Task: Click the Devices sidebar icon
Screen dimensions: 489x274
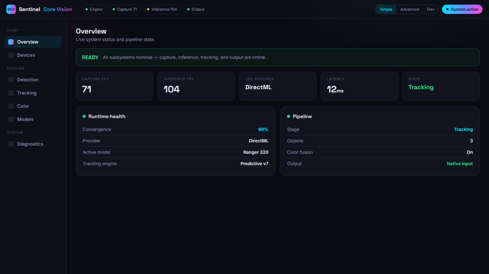Action: [11, 55]
